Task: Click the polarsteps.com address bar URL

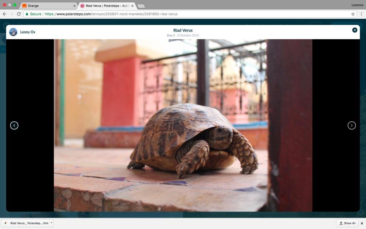Action: [x=111, y=14]
